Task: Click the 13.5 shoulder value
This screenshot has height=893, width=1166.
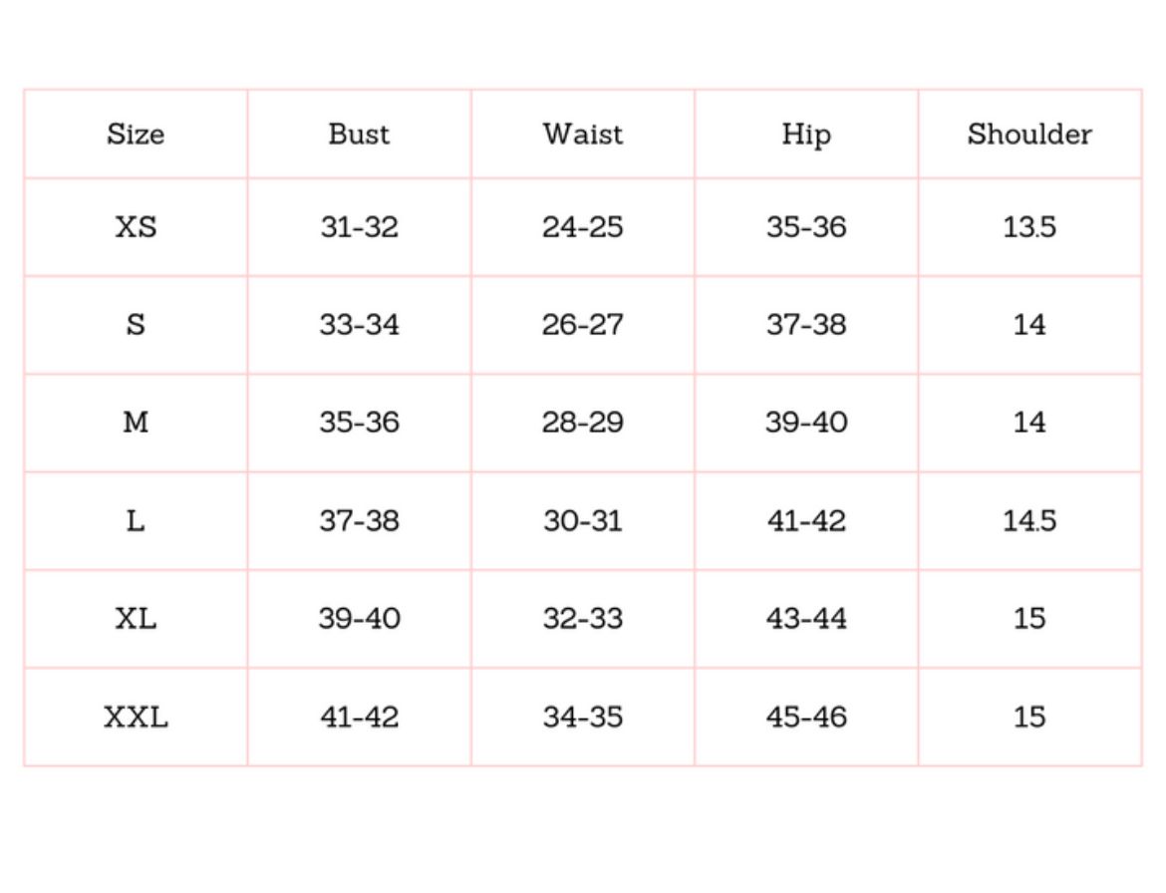Action: tap(1028, 227)
